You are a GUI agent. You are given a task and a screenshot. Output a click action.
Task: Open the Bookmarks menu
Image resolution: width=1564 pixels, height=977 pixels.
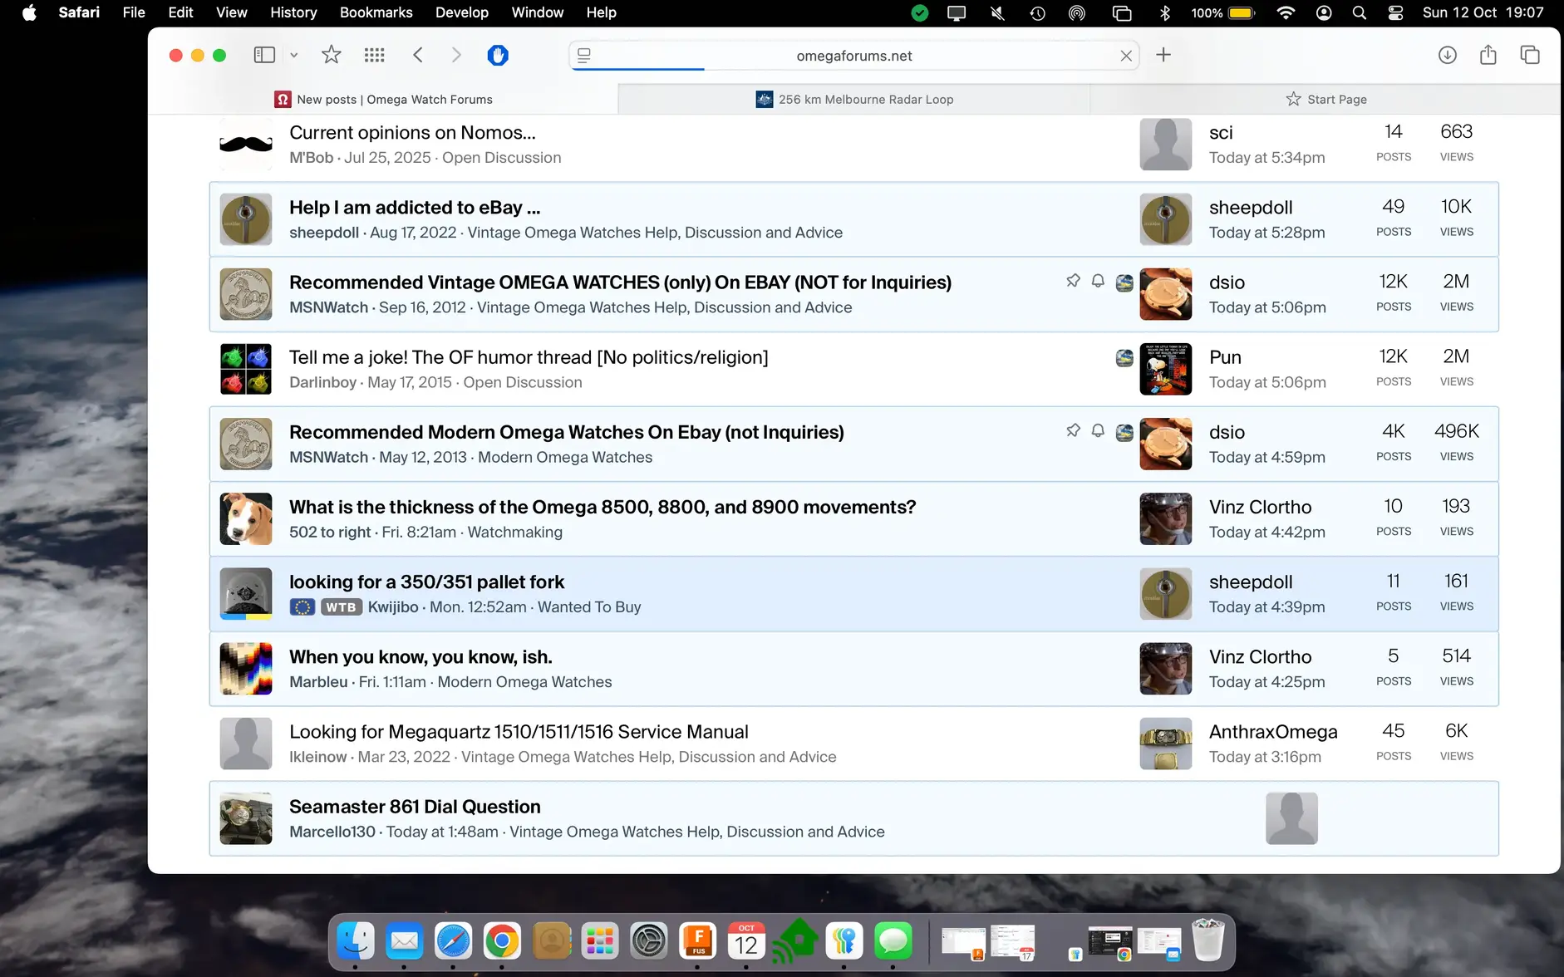tap(376, 12)
